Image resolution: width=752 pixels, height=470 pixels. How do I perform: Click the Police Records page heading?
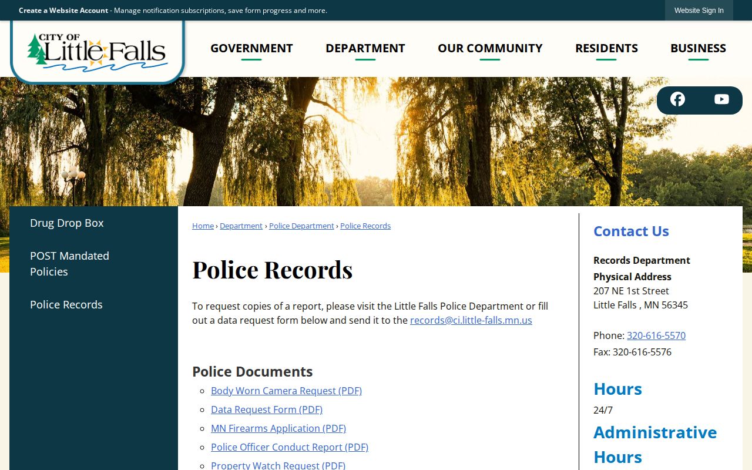[273, 270]
